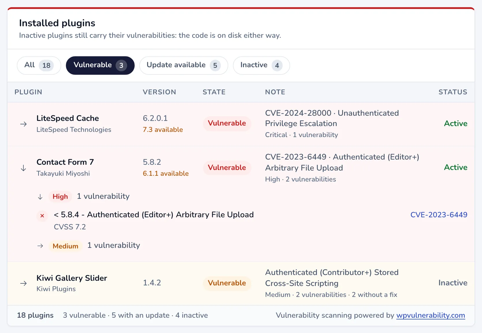
Task: Click the version 6.2.0.1 cell
Action: [x=155, y=118]
